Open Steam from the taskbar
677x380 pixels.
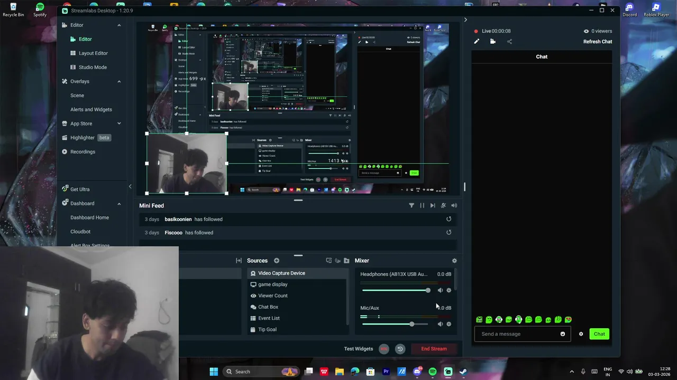pyautogui.click(x=463, y=372)
